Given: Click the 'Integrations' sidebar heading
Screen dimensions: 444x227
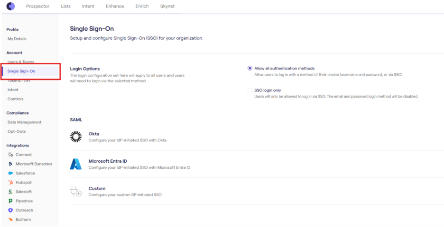Looking at the screenshot, I should point(18,145).
